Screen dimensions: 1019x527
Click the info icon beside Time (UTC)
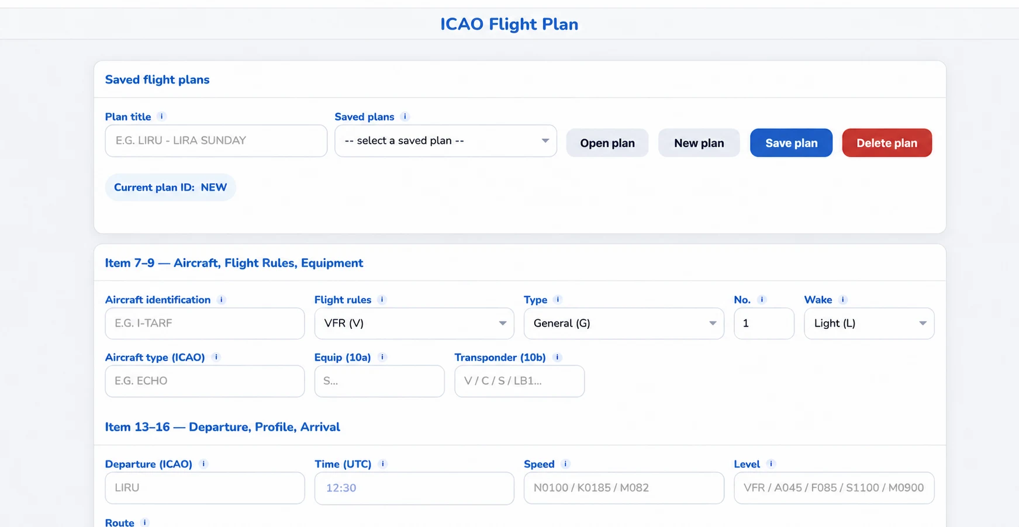click(383, 464)
